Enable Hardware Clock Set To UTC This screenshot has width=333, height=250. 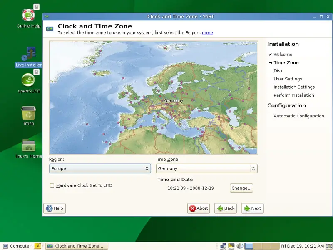point(52,185)
